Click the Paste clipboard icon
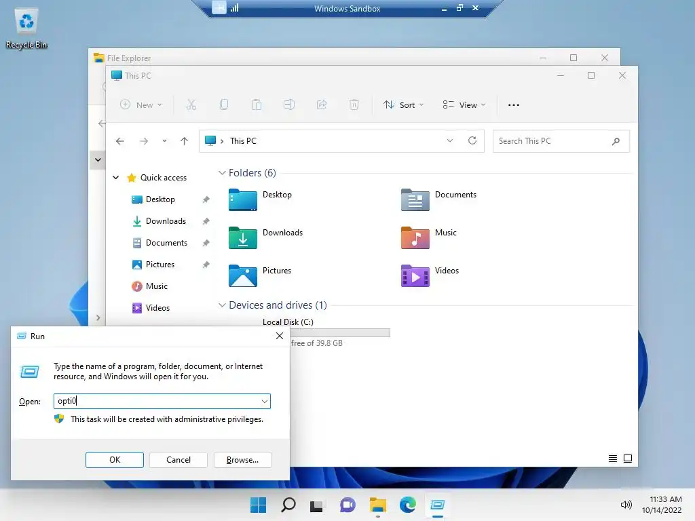 [256, 105]
